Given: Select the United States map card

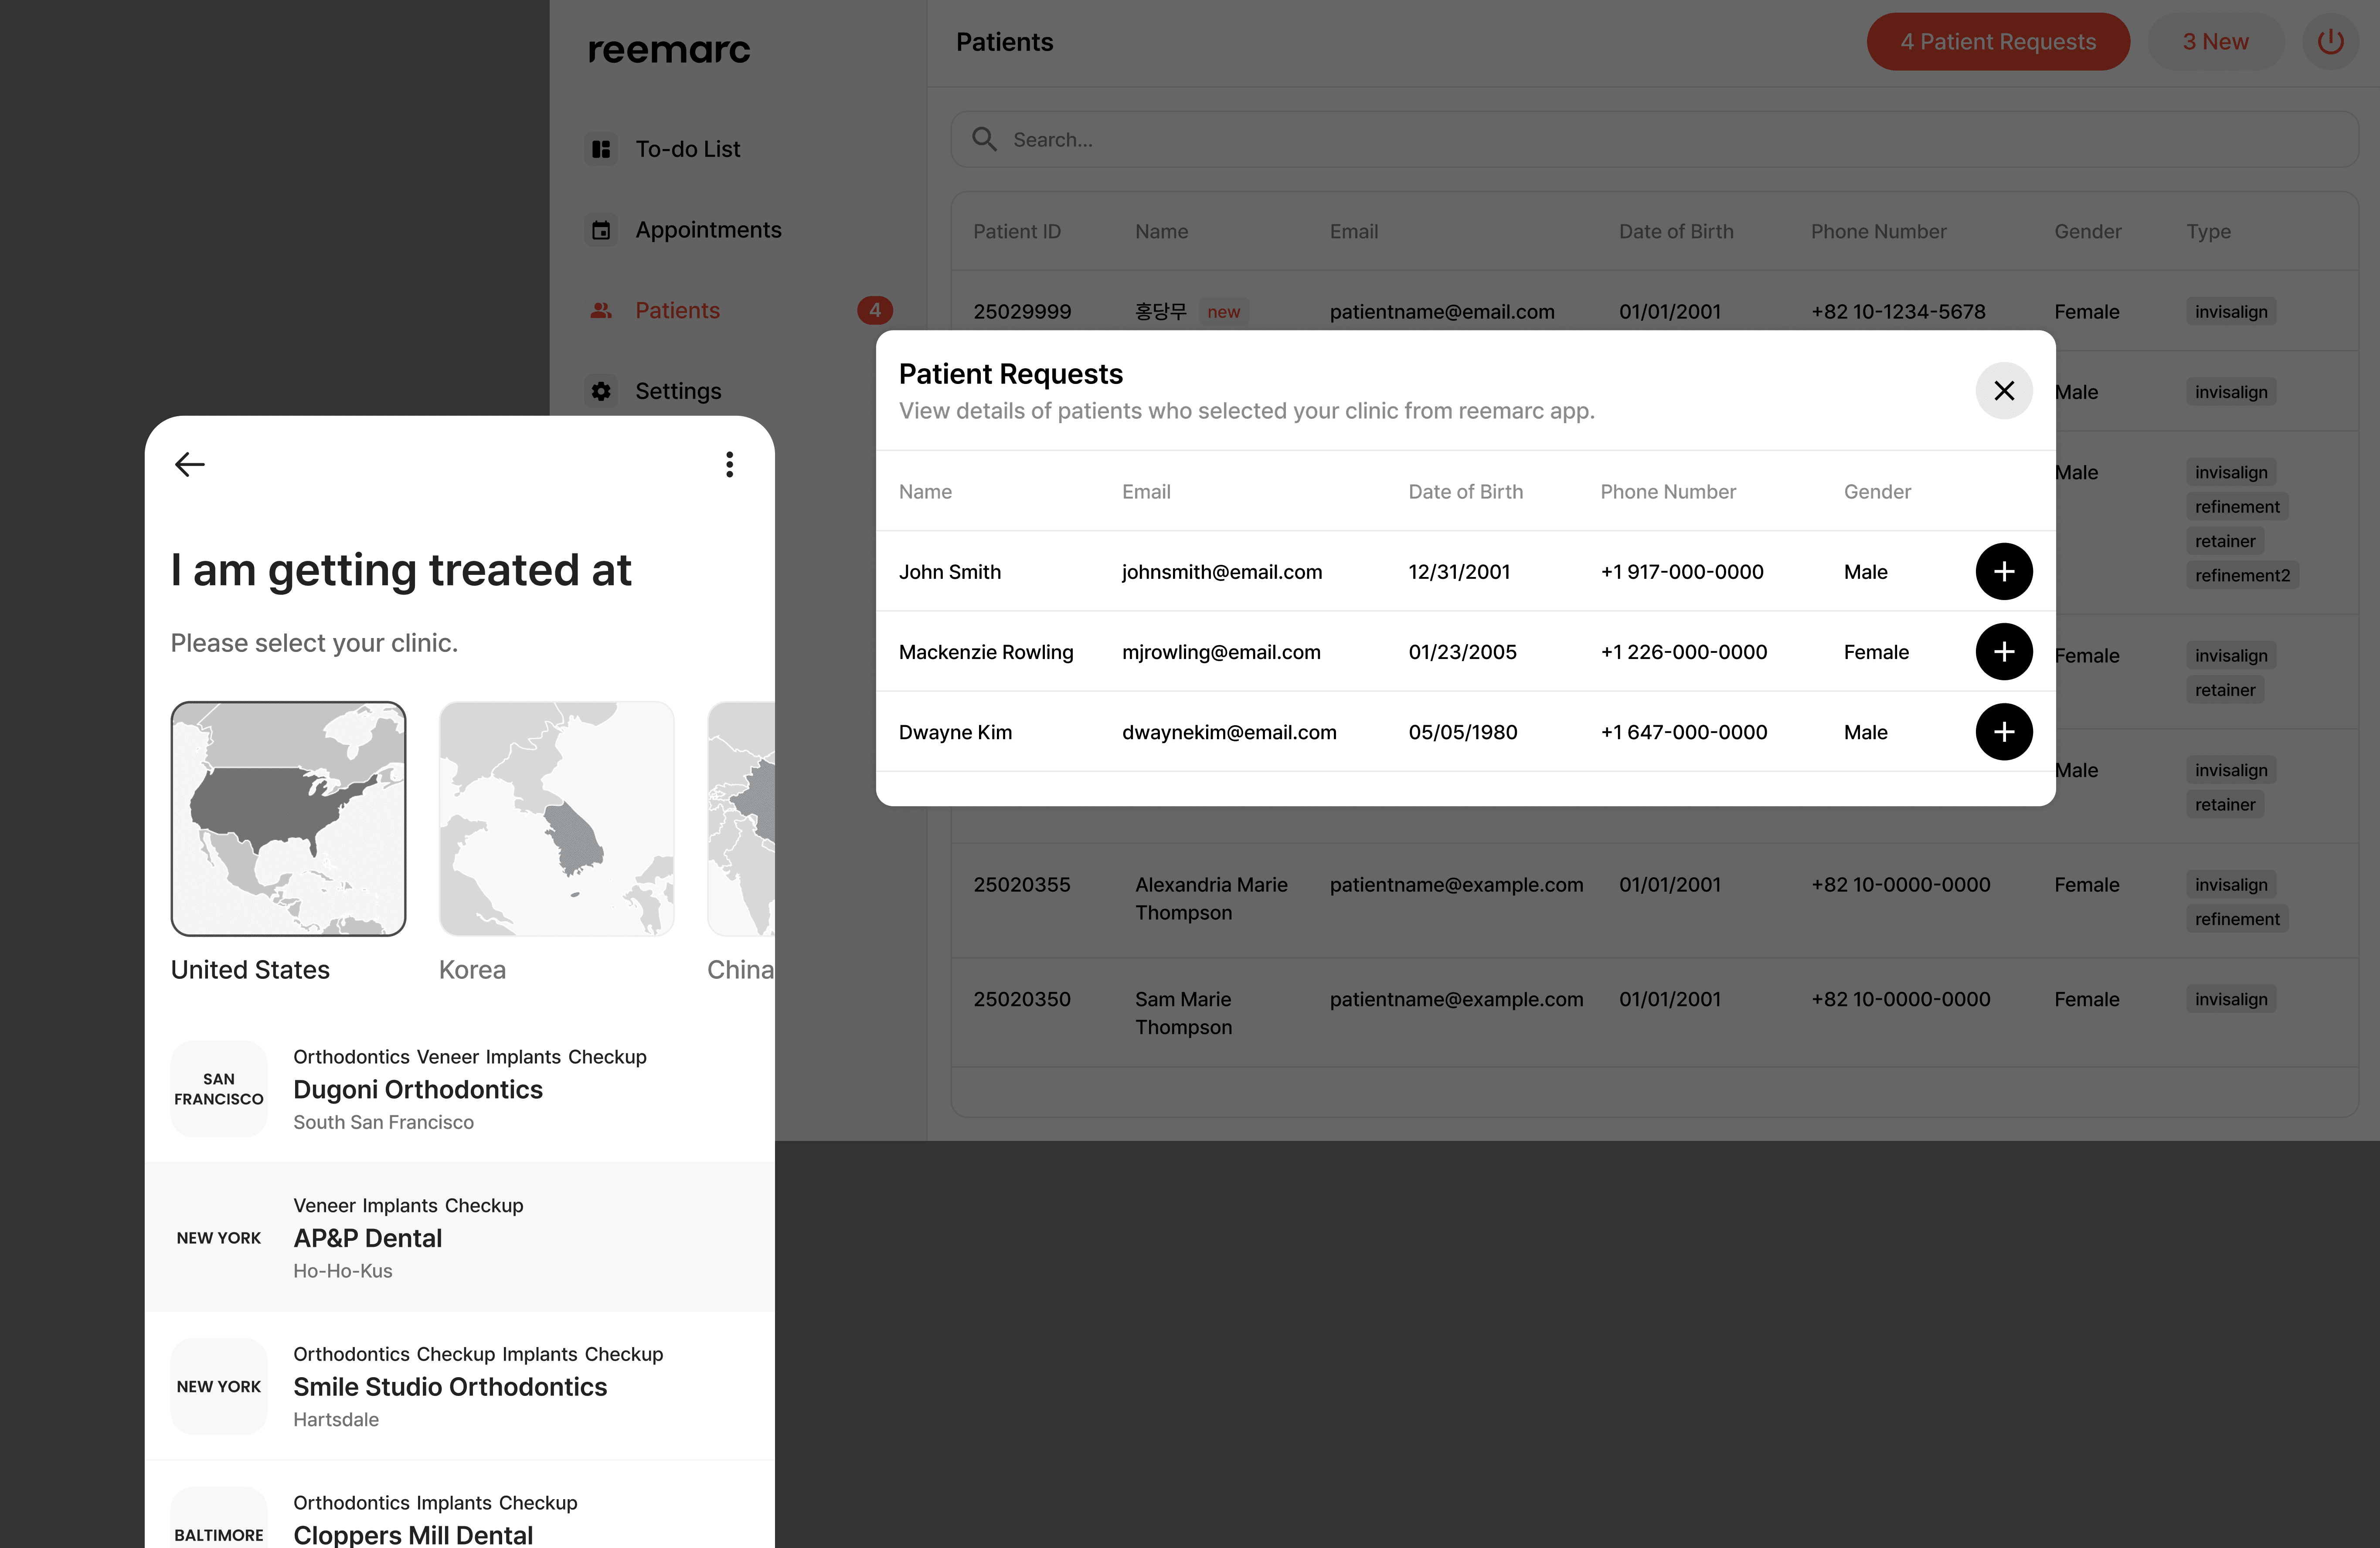Looking at the screenshot, I should pos(288,819).
